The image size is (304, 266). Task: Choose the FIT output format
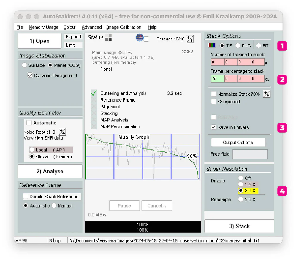(259, 46)
